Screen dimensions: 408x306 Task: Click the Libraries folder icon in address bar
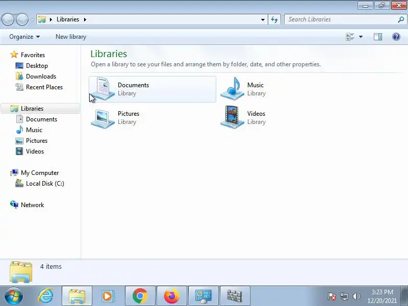(x=42, y=19)
